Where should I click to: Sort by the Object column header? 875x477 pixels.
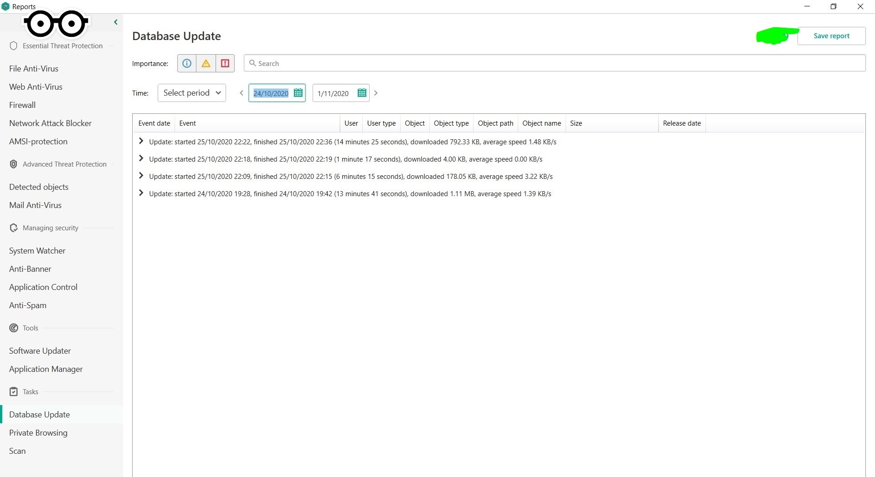(x=415, y=123)
